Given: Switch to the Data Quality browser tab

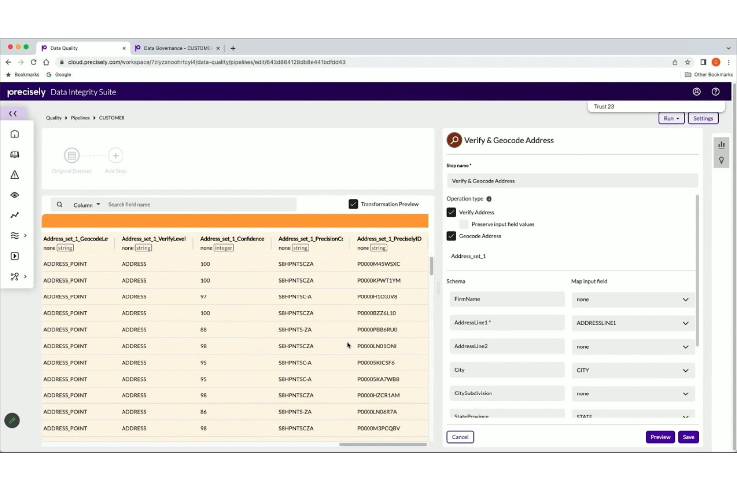Looking at the screenshot, I should 83,48.
